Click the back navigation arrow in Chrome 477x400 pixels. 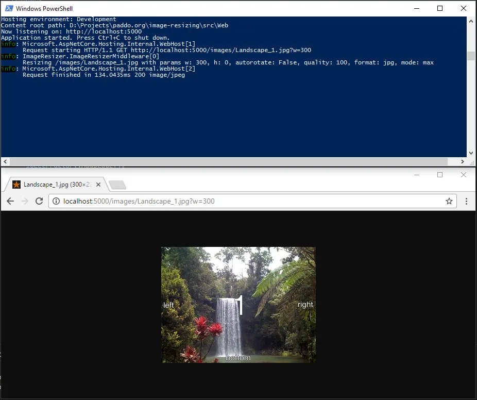[x=10, y=201]
